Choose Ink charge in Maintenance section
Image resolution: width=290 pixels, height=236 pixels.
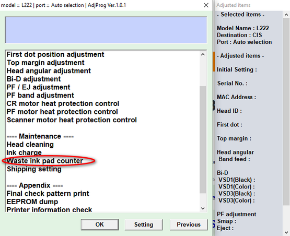pos(24,152)
